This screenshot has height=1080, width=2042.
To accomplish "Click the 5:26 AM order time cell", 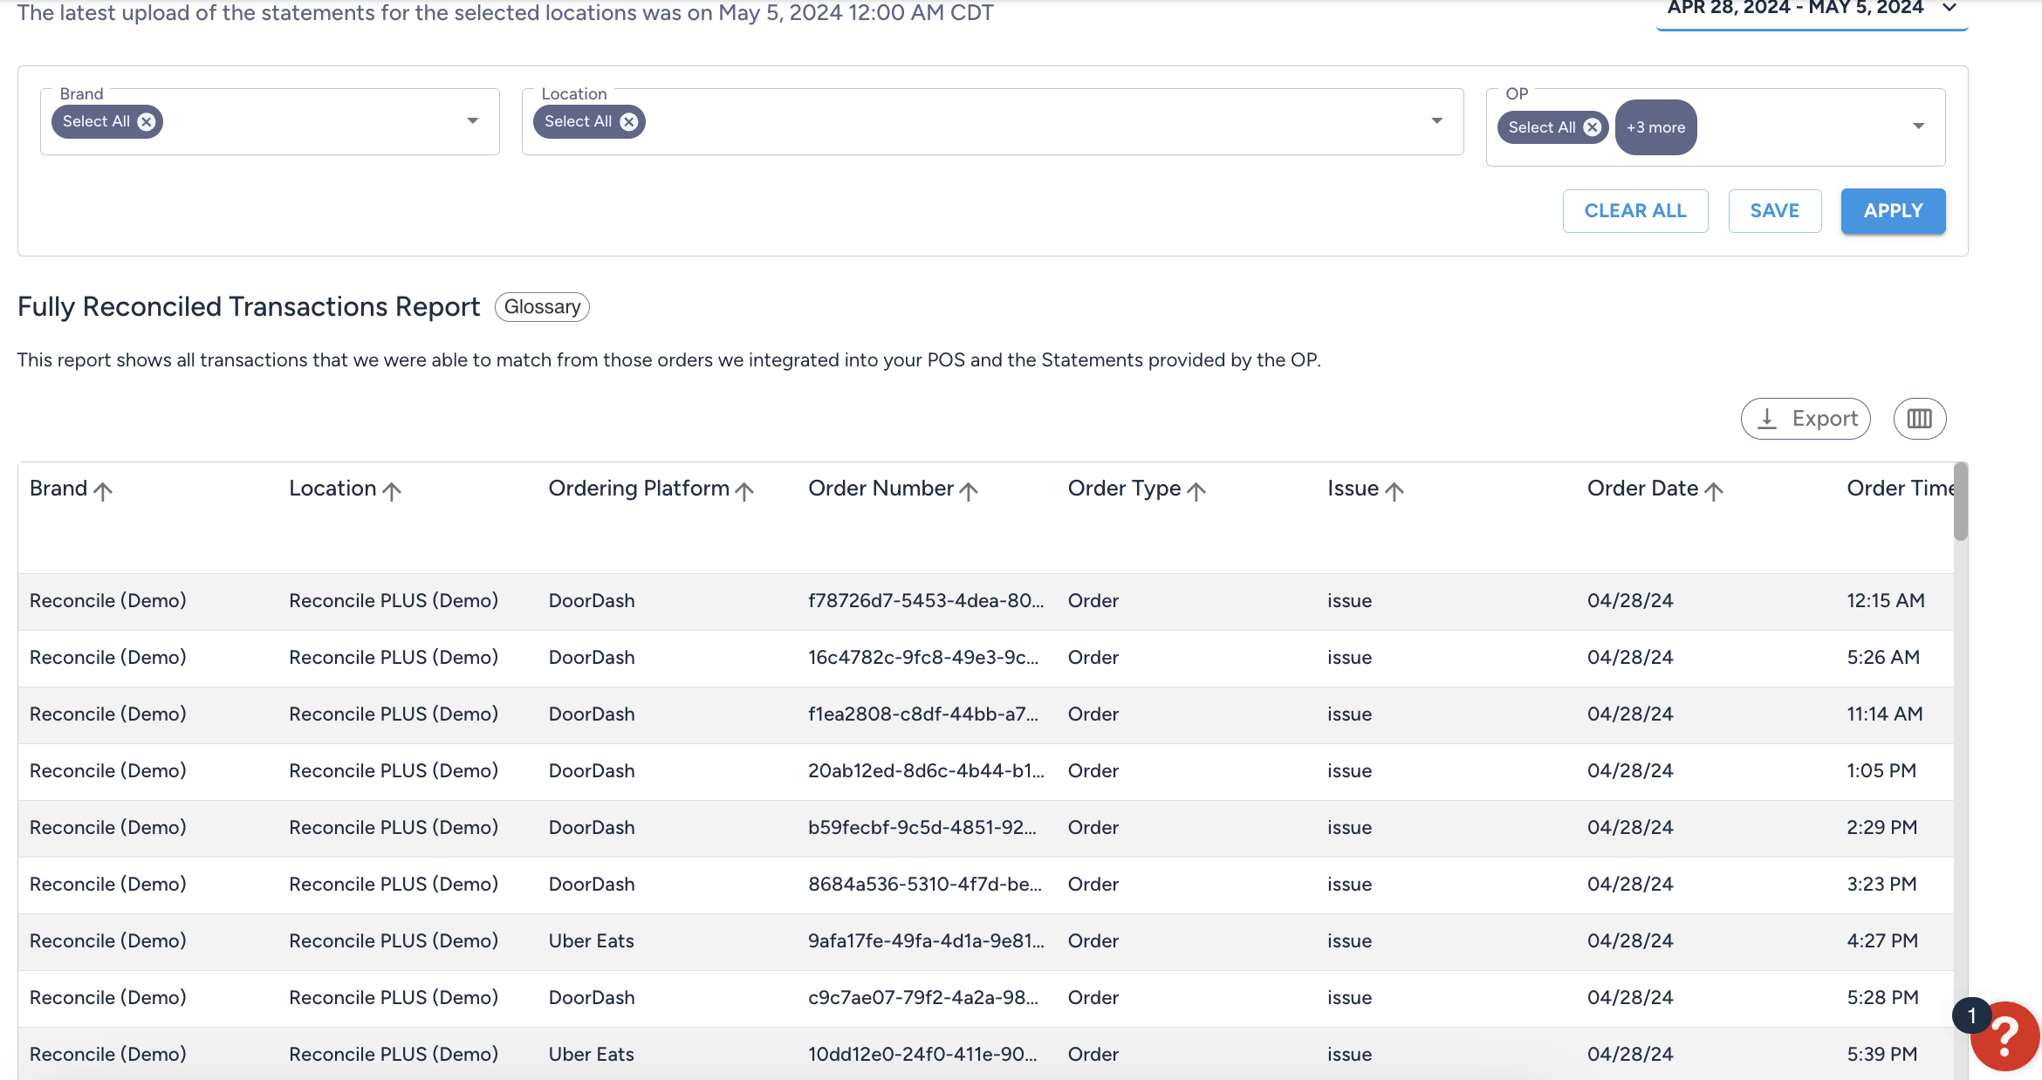I will coord(1883,658).
